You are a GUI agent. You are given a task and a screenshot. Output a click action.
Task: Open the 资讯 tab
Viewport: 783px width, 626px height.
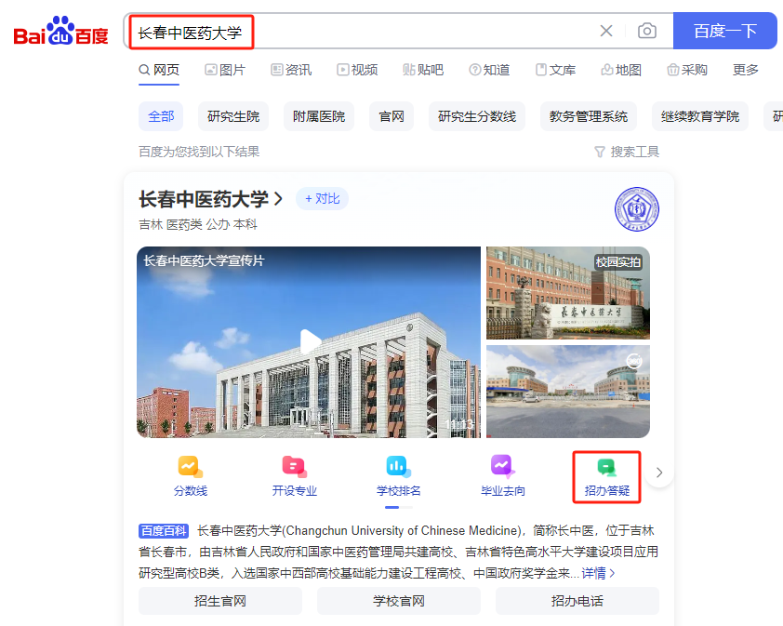291,70
